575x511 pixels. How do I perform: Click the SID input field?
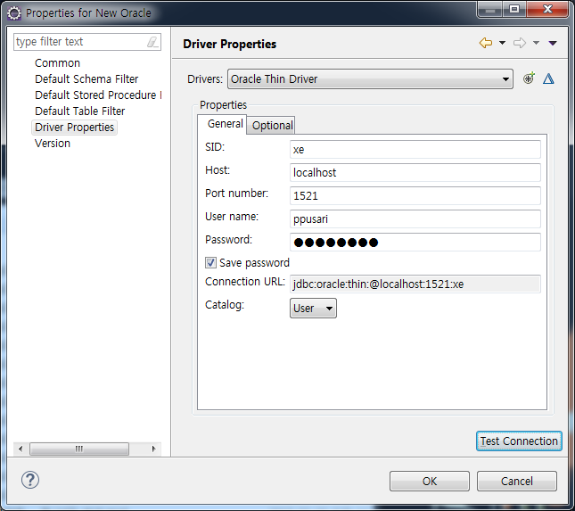point(415,149)
